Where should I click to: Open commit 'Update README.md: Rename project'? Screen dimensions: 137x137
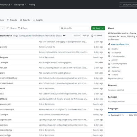pos(63,99)
